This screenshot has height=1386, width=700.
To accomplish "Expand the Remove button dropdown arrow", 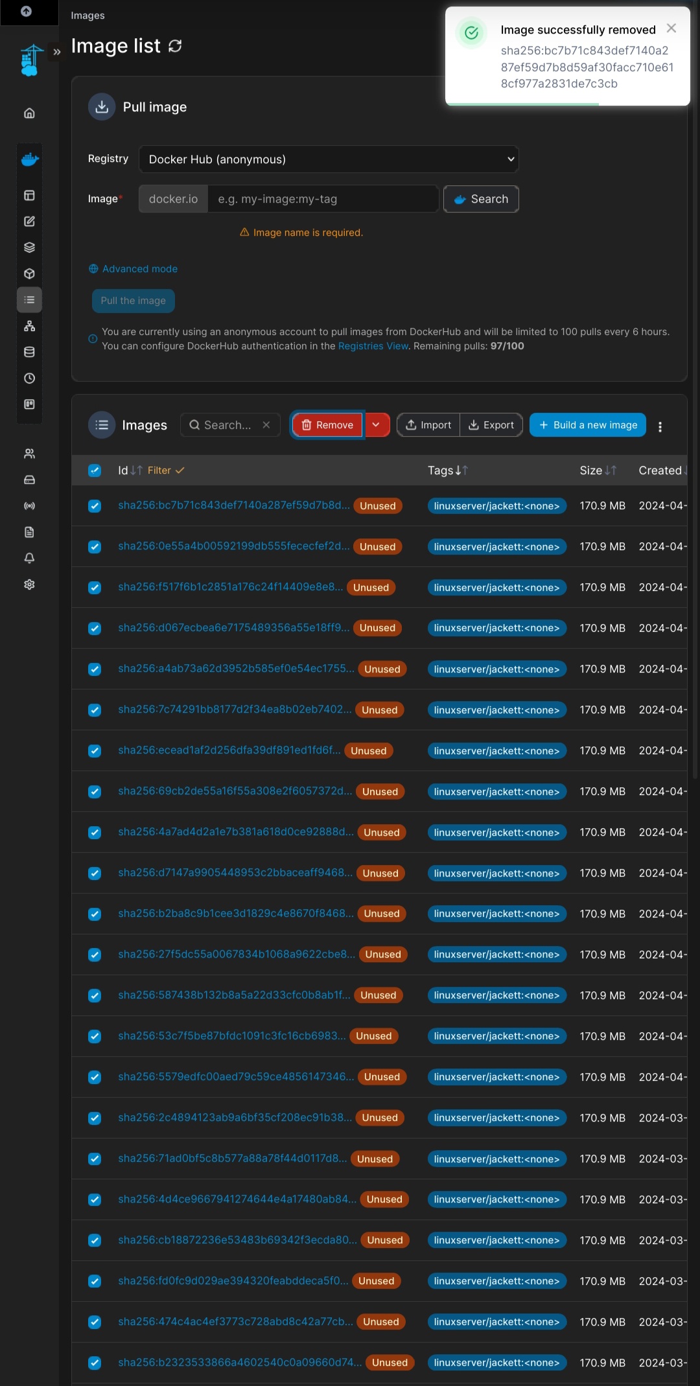I will click(376, 425).
